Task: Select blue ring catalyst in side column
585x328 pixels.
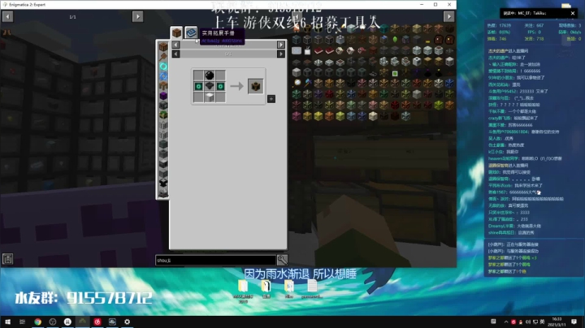Action: click(x=163, y=76)
